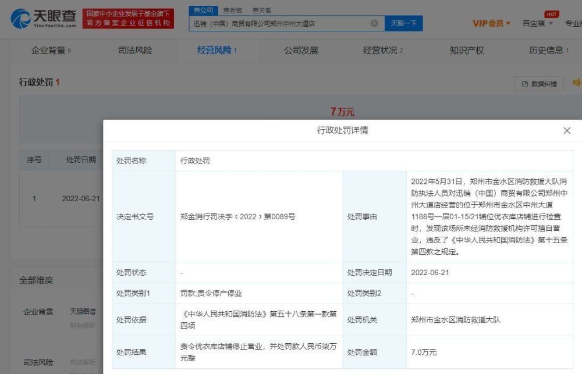Open the 企业背景 tab
This screenshot has width=582, height=374.
coord(51,50)
